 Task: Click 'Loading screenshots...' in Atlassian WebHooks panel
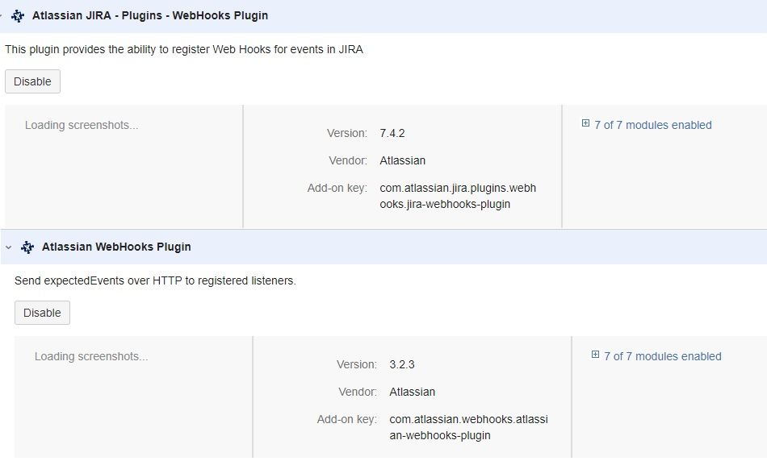point(91,357)
